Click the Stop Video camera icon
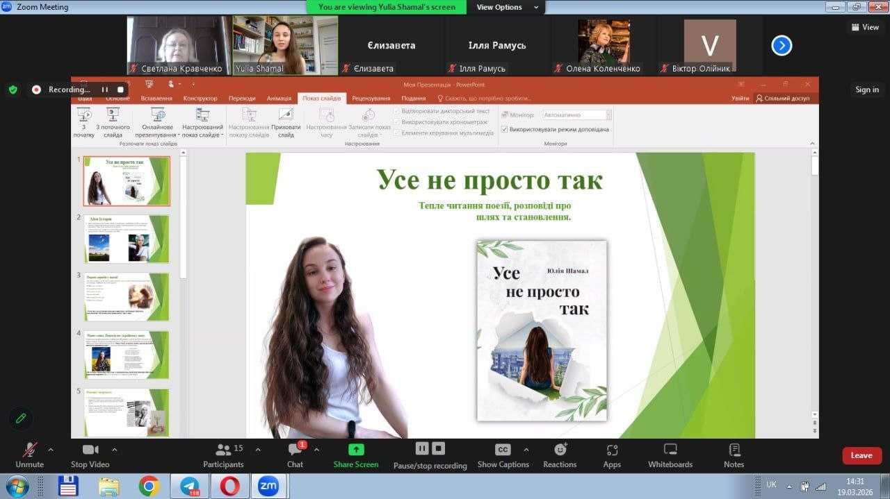This screenshot has width=890, height=499. pos(90,450)
